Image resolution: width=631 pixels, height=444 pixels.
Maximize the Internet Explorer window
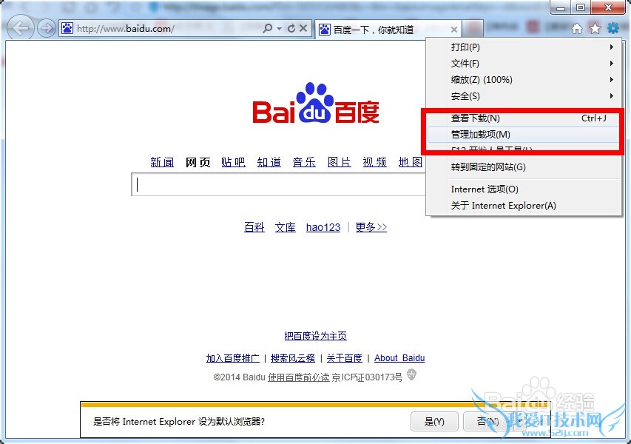[x=580, y=7]
